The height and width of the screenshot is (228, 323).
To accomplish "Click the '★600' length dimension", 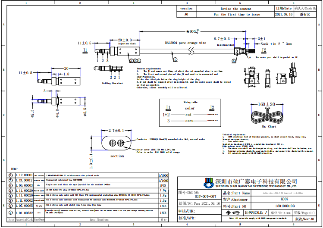I will [193, 31].
